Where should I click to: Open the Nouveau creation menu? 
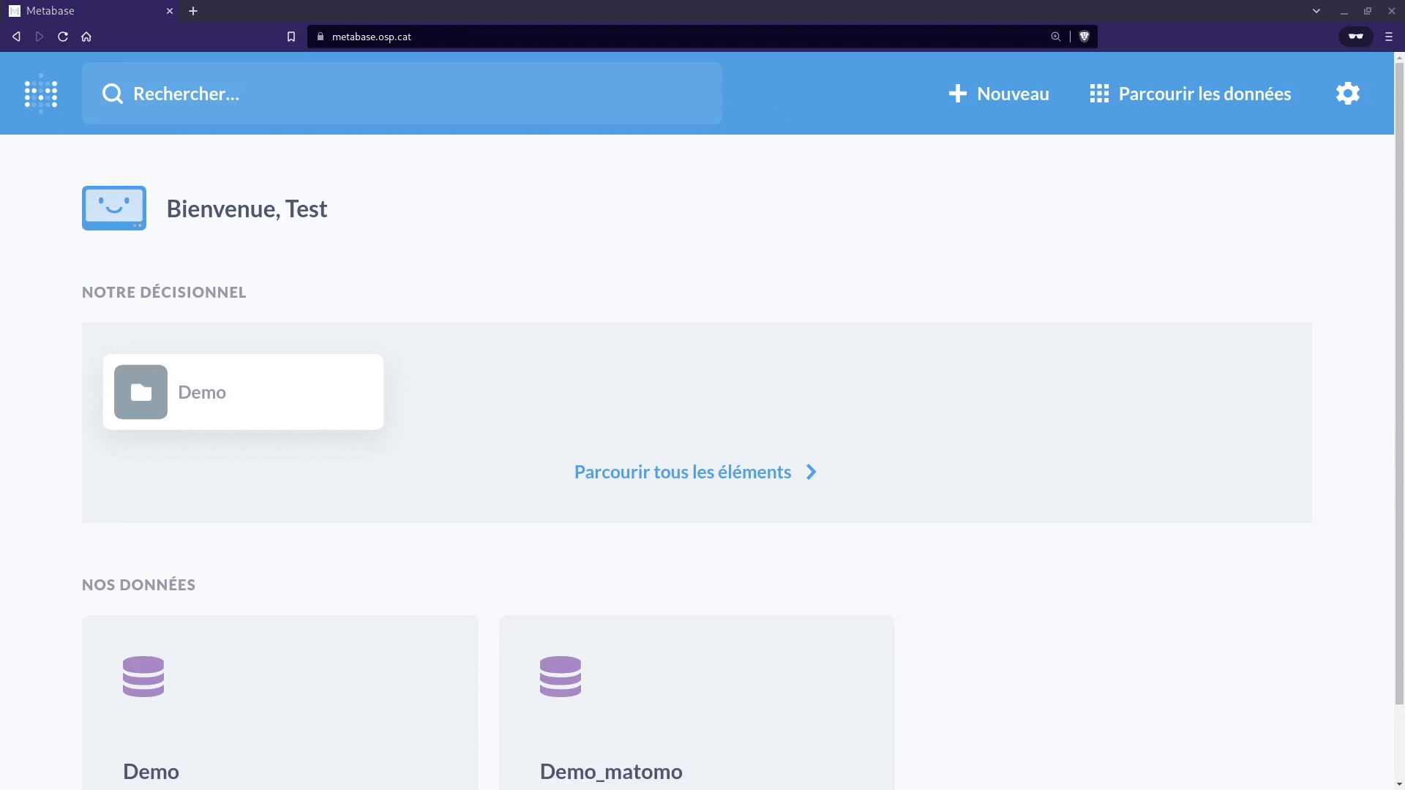(999, 94)
